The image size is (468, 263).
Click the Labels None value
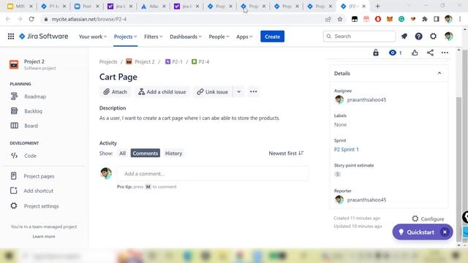[340, 125]
